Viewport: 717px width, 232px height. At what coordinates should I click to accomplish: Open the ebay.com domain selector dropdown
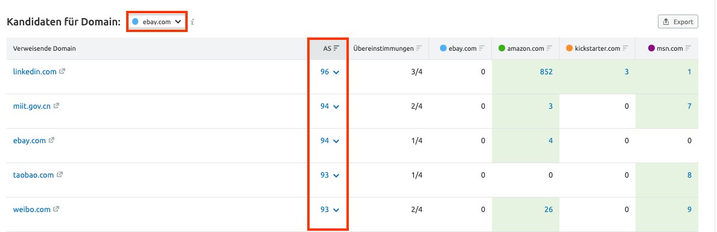(157, 22)
